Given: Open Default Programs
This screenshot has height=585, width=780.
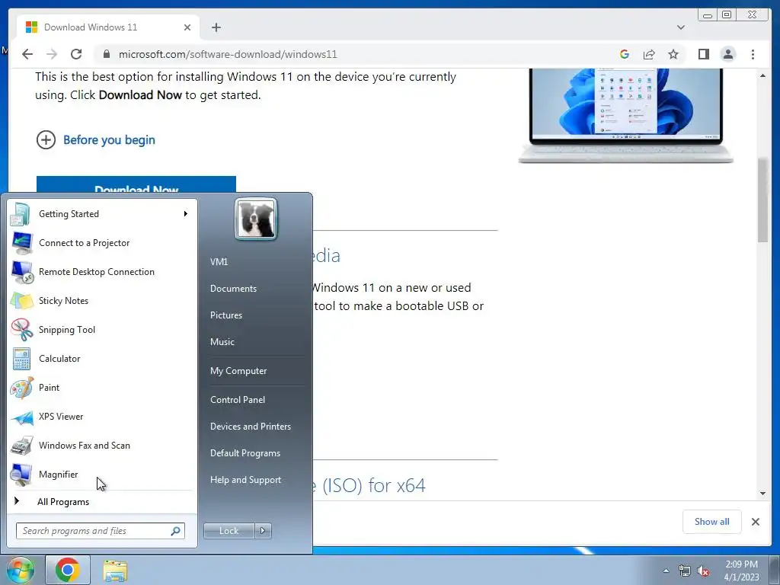Looking at the screenshot, I should click(245, 453).
